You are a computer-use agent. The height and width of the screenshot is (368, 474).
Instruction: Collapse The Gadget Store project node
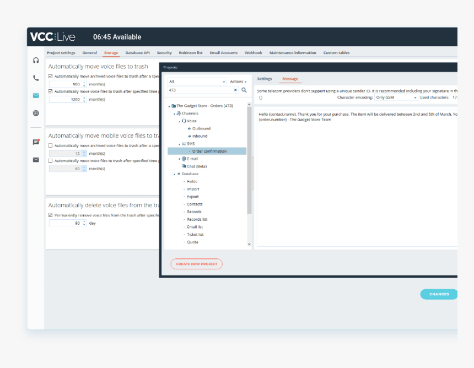coord(169,106)
